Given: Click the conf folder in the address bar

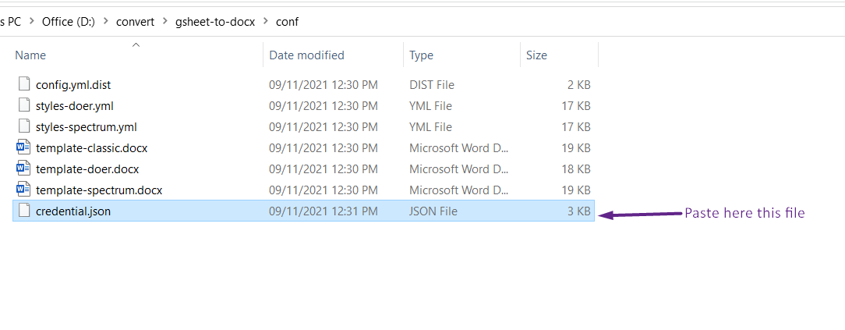Looking at the screenshot, I should (x=287, y=22).
